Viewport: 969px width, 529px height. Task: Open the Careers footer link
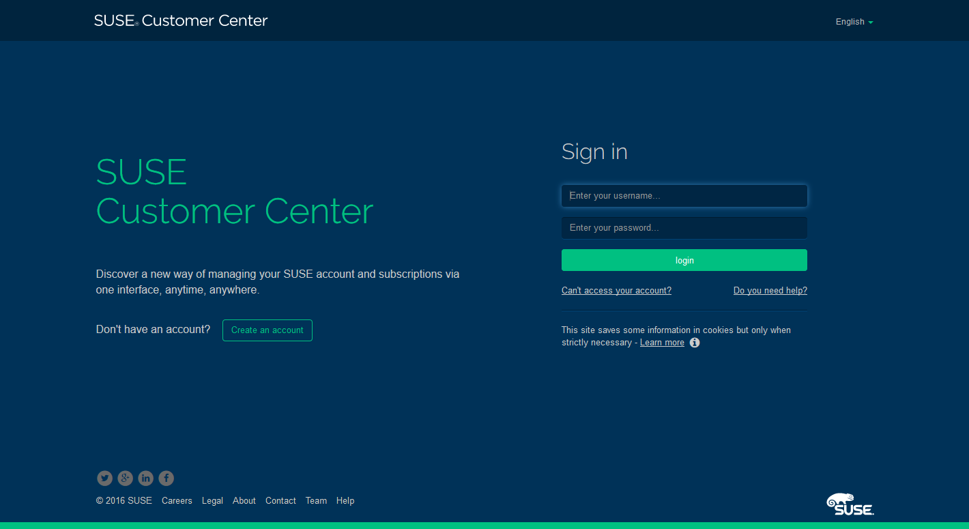pos(177,501)
